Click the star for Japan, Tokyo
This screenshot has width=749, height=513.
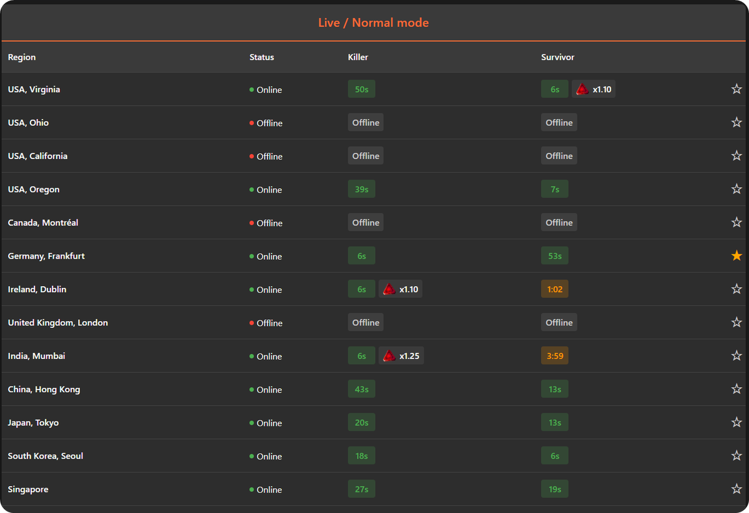(x=737, y=423)
